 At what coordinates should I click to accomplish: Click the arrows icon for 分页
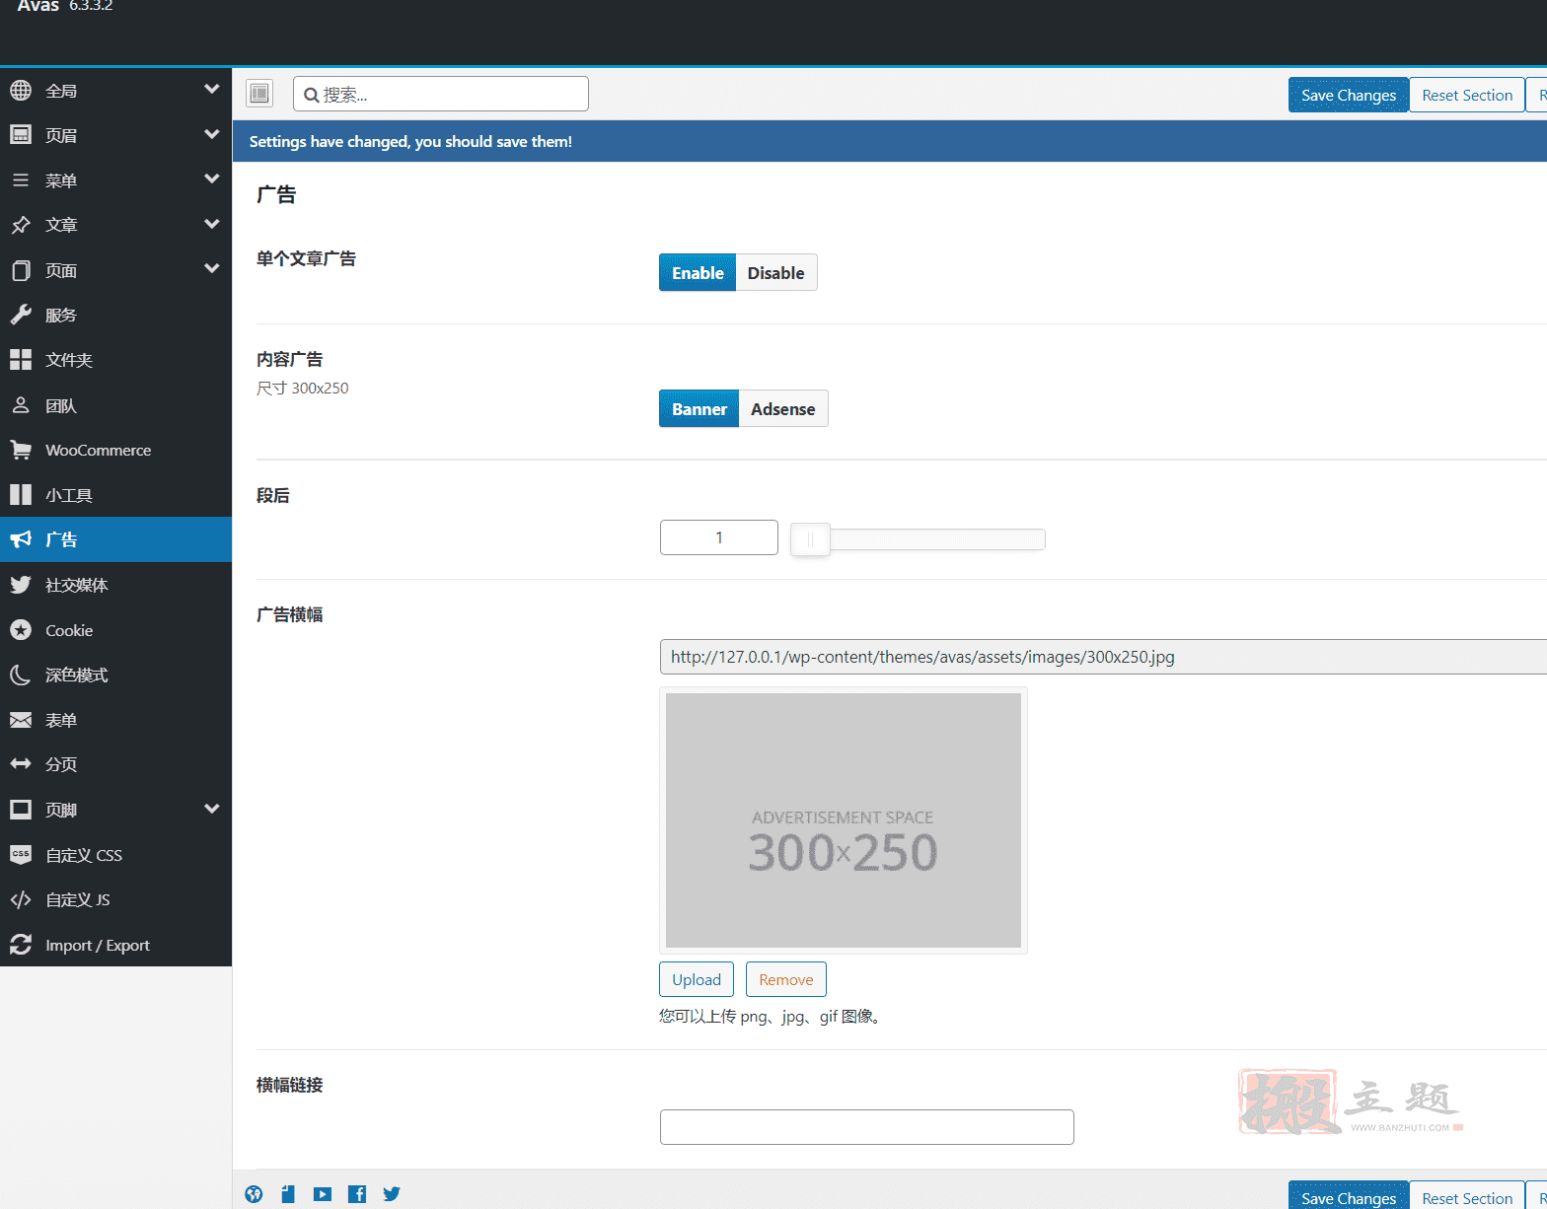[x=21, y=764]
